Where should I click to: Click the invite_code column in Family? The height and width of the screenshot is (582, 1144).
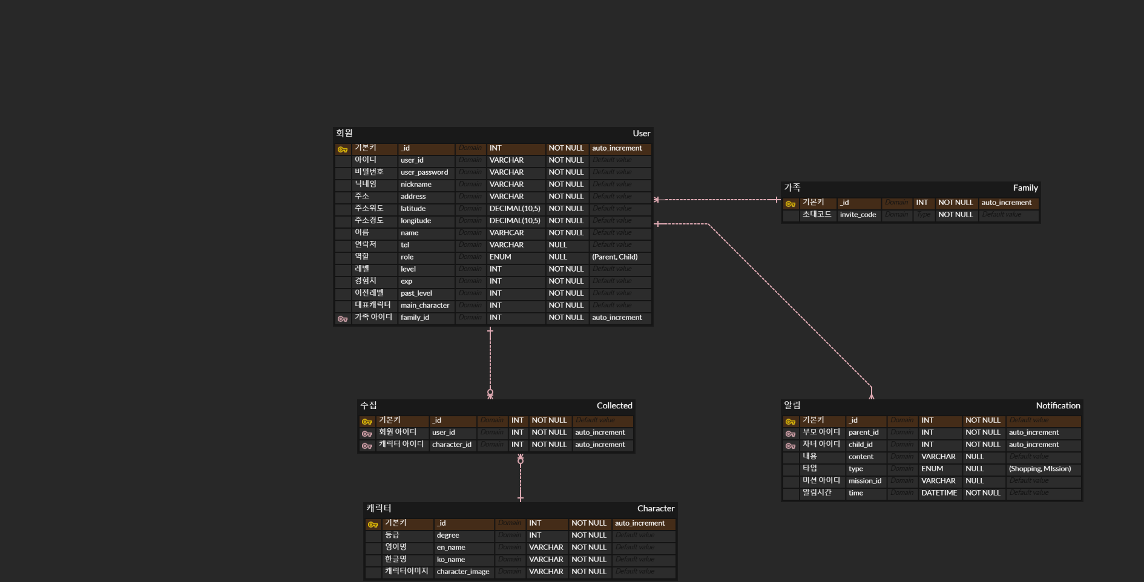pos(858,215)
